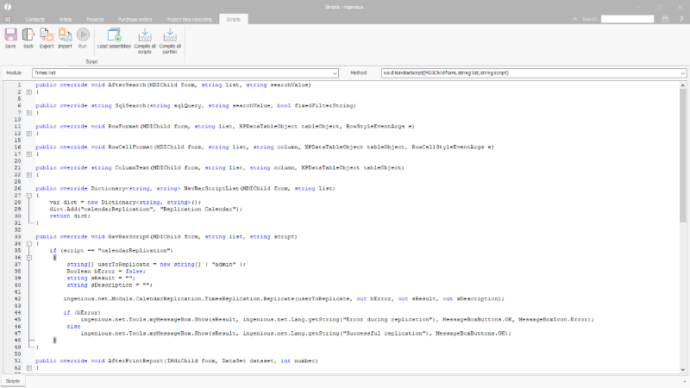Open the Projects tab
Image resolution: width=690 pixels, height=388 pixels.
[95, 19]
